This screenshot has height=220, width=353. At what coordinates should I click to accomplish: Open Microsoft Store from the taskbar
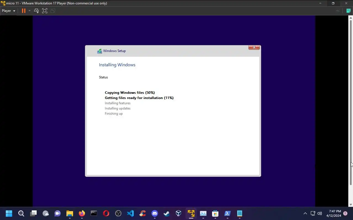[x=215, y=213]
